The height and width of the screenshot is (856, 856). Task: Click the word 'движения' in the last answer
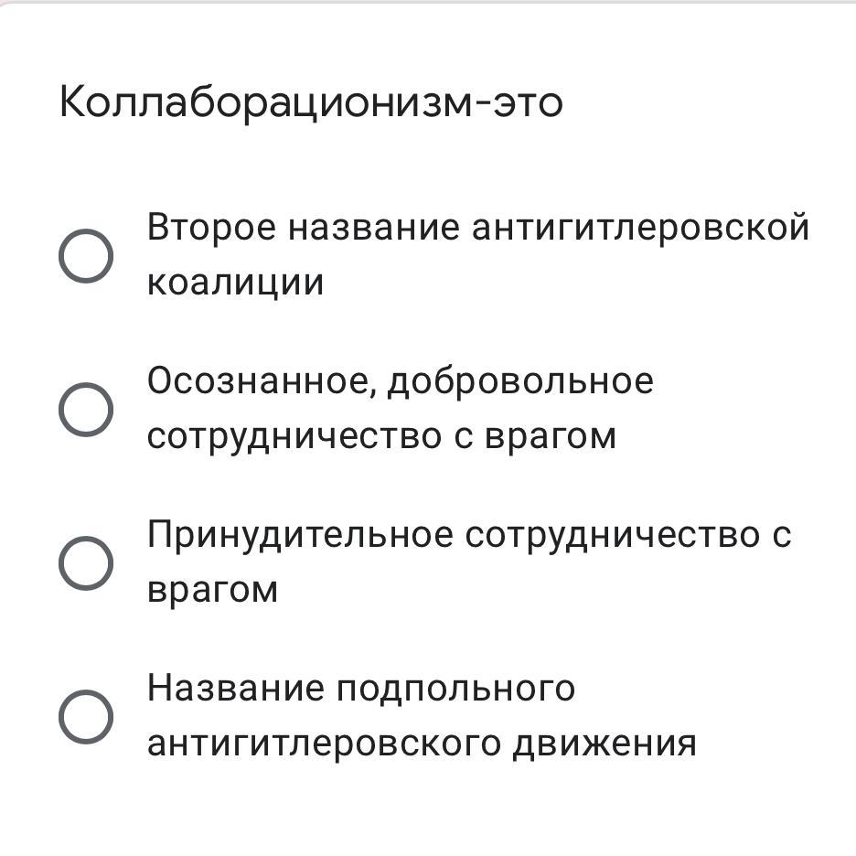[x=605, y=744]
